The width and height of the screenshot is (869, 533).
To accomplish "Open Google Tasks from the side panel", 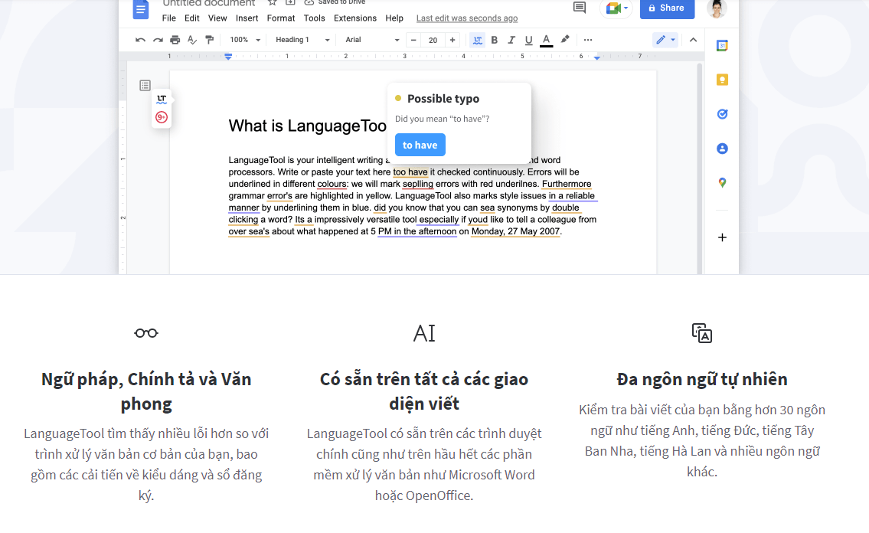I will 721,113.
